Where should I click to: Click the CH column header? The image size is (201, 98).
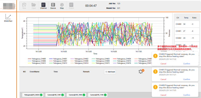[x=178, y=18]
